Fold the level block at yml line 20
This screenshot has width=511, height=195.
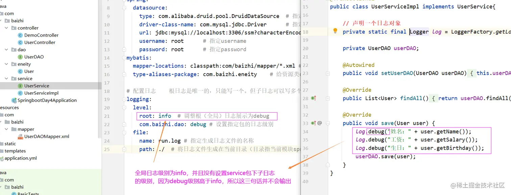(x=125, y=107)
